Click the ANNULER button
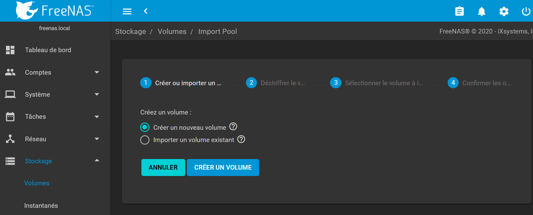The width and height of the screenshot is (533, 215). 163,168
